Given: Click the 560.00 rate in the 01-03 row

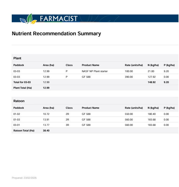Looking at the screenshot, I should click(129, 120).
